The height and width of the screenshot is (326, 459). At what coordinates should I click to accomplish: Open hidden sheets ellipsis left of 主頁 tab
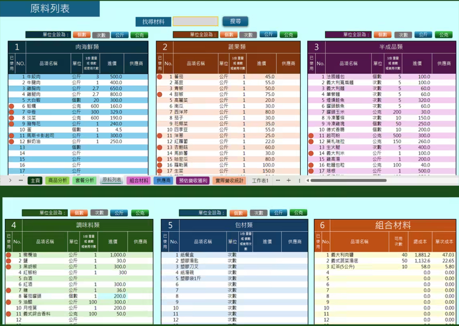(21, 181)
